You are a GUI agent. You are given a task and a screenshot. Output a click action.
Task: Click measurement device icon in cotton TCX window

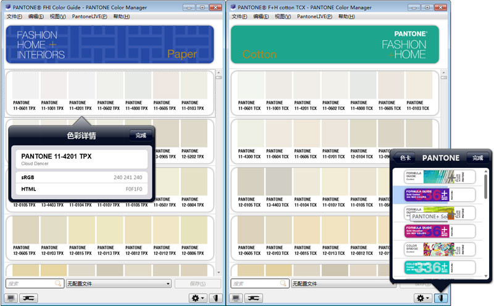(x=254, y=298)
